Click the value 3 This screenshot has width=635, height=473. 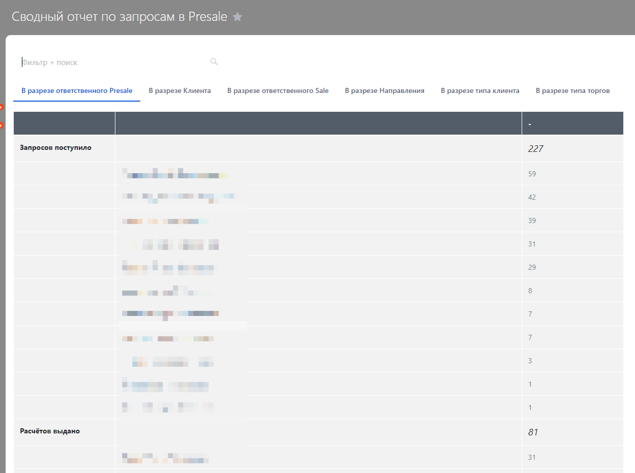coord(530,361)
